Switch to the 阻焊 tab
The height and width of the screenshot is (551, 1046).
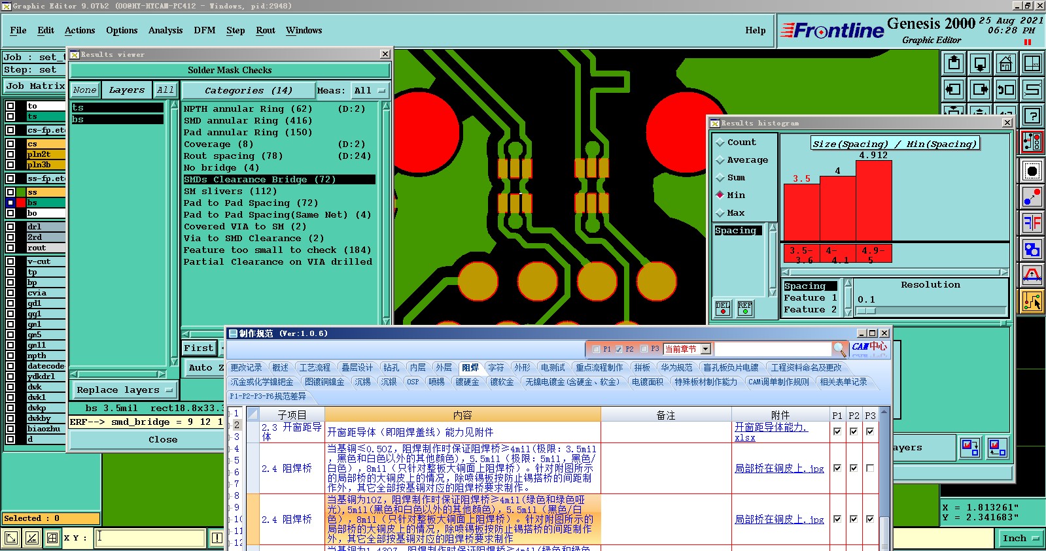(x=470, y=368)
